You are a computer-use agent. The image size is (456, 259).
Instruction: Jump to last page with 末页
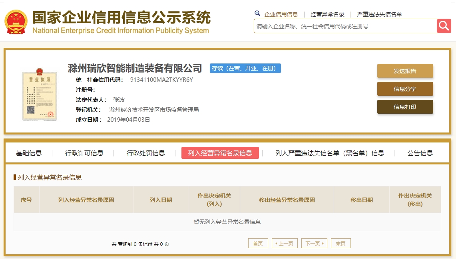click(x=341, y=243)
